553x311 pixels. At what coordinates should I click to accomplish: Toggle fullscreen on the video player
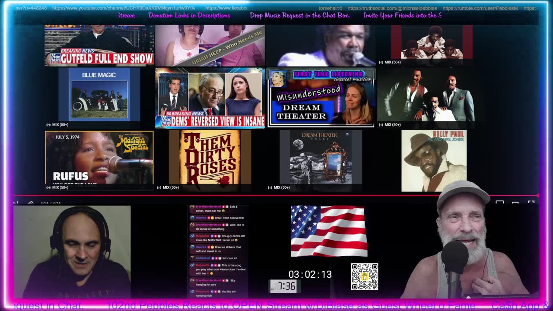531,203
